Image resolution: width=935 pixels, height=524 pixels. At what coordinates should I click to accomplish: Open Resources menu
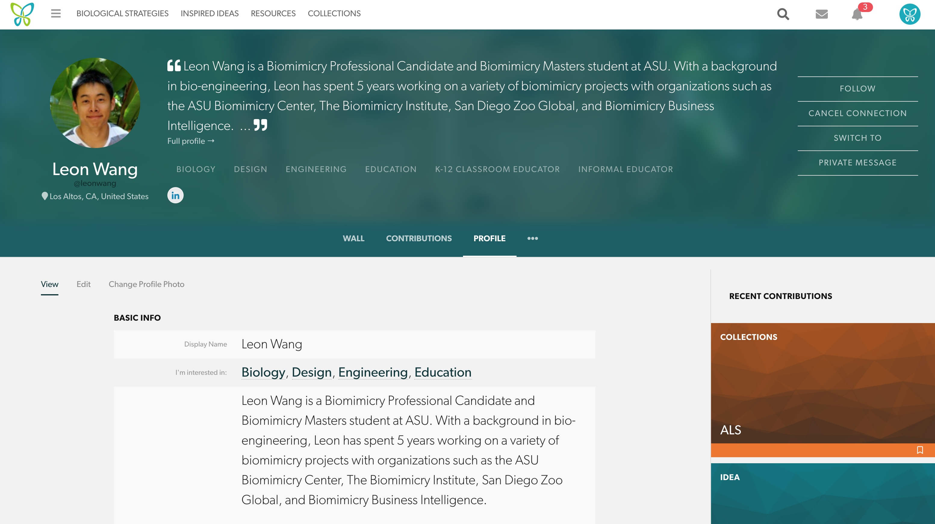(x=273, y=14)
